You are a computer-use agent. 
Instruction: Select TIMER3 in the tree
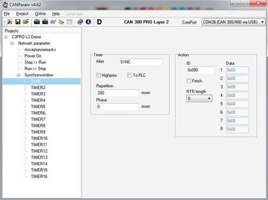tap(38, 94)
